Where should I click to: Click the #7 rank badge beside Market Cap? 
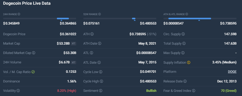(73, 44)
